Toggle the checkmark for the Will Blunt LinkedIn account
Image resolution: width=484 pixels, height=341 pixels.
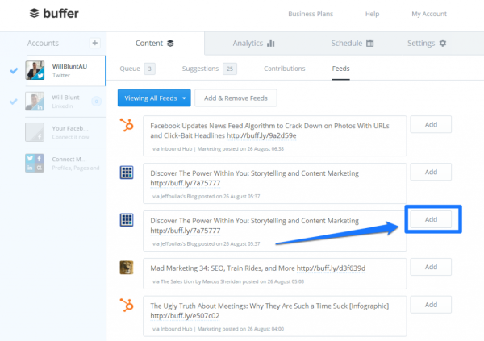coord(14,102)
